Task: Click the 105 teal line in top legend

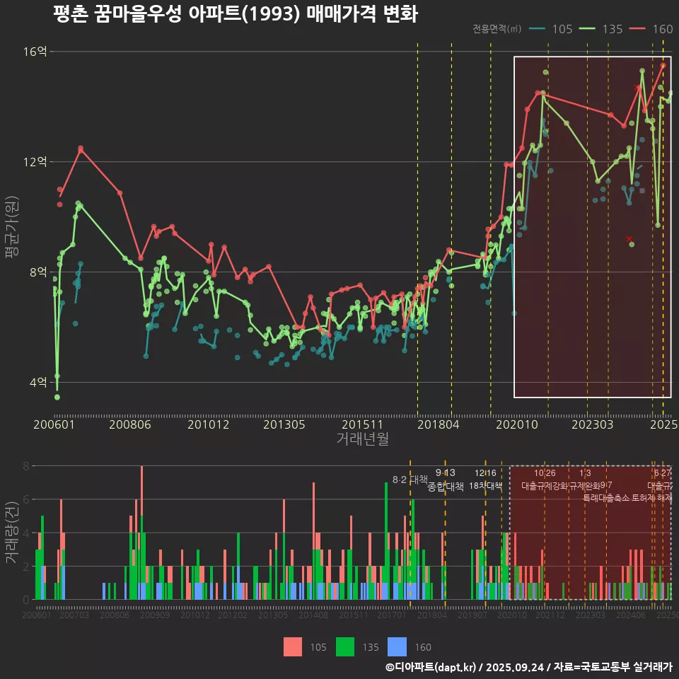Action: click(538, 29)
